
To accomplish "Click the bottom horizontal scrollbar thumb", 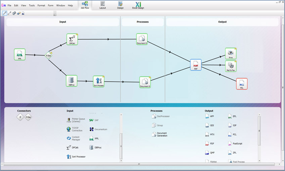I will [x=139, y=164].
